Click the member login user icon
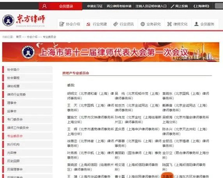This screenshot has width=223, height=178. tap(44, 6)
